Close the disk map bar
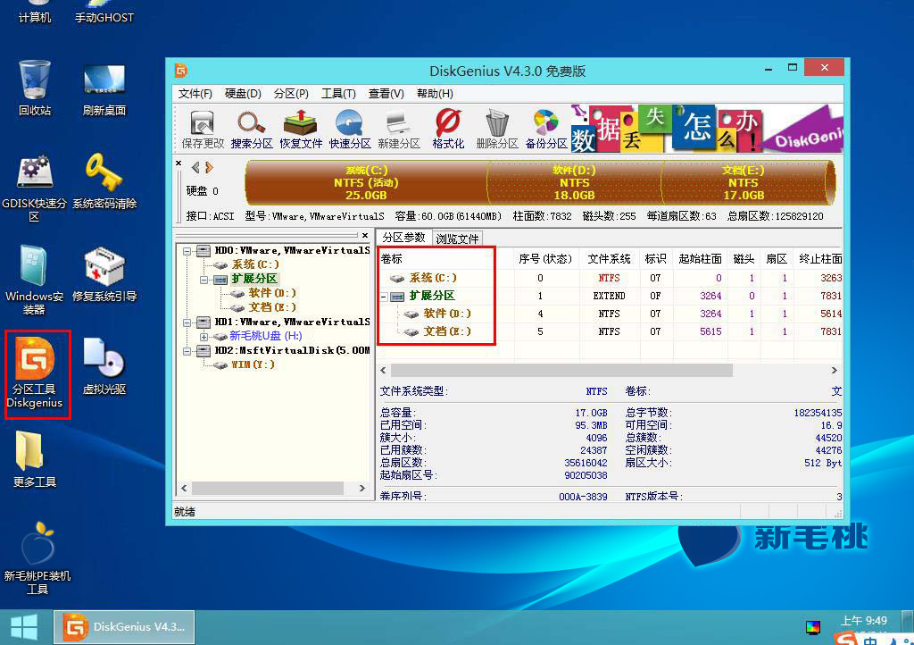Screen dimensions: 914x645 (x=179, y=163)
